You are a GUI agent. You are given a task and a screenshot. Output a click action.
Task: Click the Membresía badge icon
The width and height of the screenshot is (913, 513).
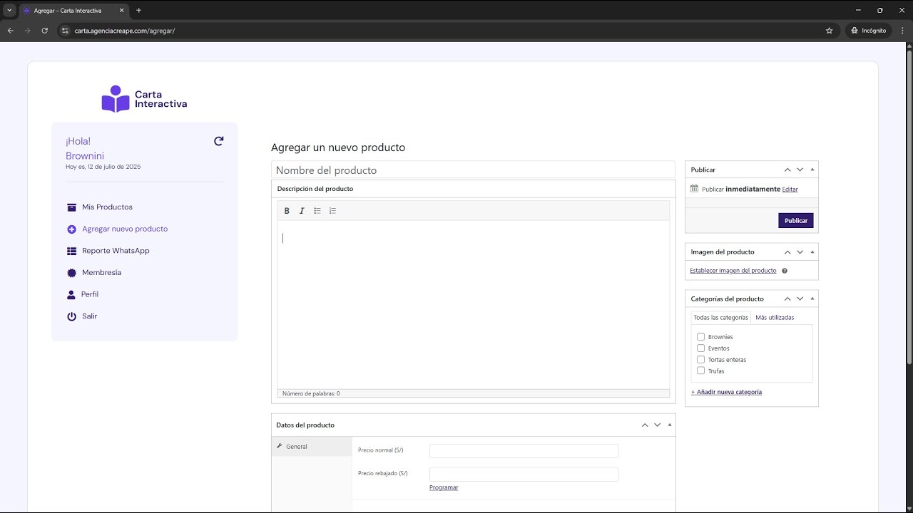[x=71, y=273]
